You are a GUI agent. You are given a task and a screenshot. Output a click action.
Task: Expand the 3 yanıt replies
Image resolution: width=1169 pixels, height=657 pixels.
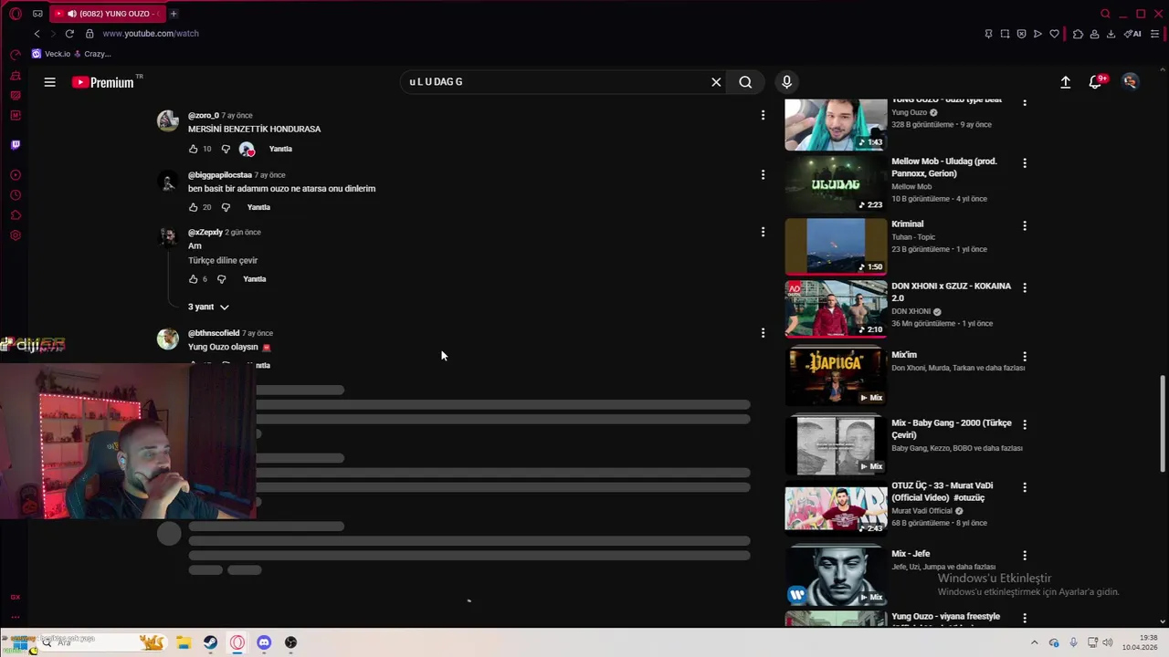(208, 307)
